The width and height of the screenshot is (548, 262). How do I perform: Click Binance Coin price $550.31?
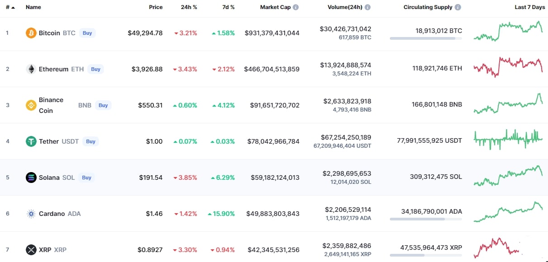[151, 105]
